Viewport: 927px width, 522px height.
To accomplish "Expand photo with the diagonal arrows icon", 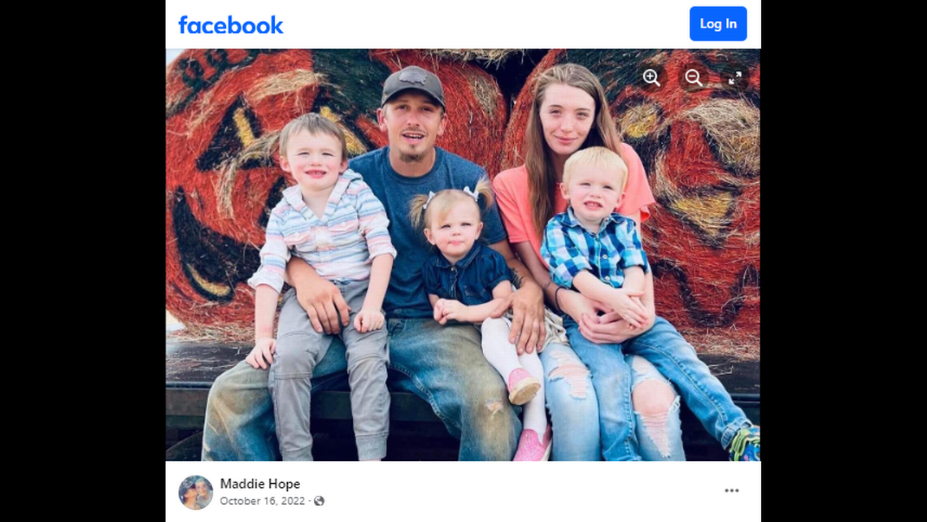I will [735, 78].
